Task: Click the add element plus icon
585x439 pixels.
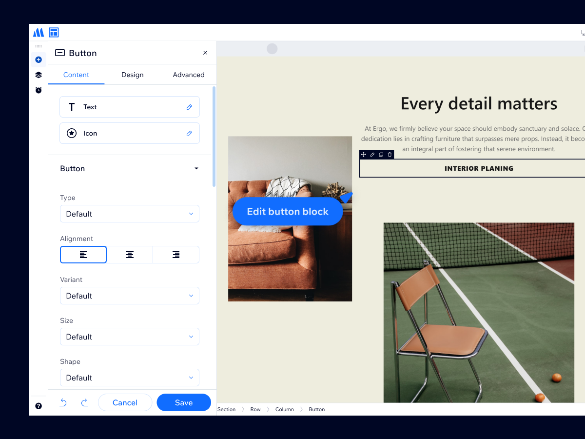Action: tap(39, 60)
